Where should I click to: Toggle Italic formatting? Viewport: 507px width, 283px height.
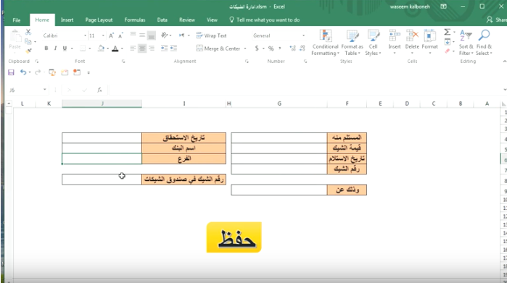(x=55, y=48)
